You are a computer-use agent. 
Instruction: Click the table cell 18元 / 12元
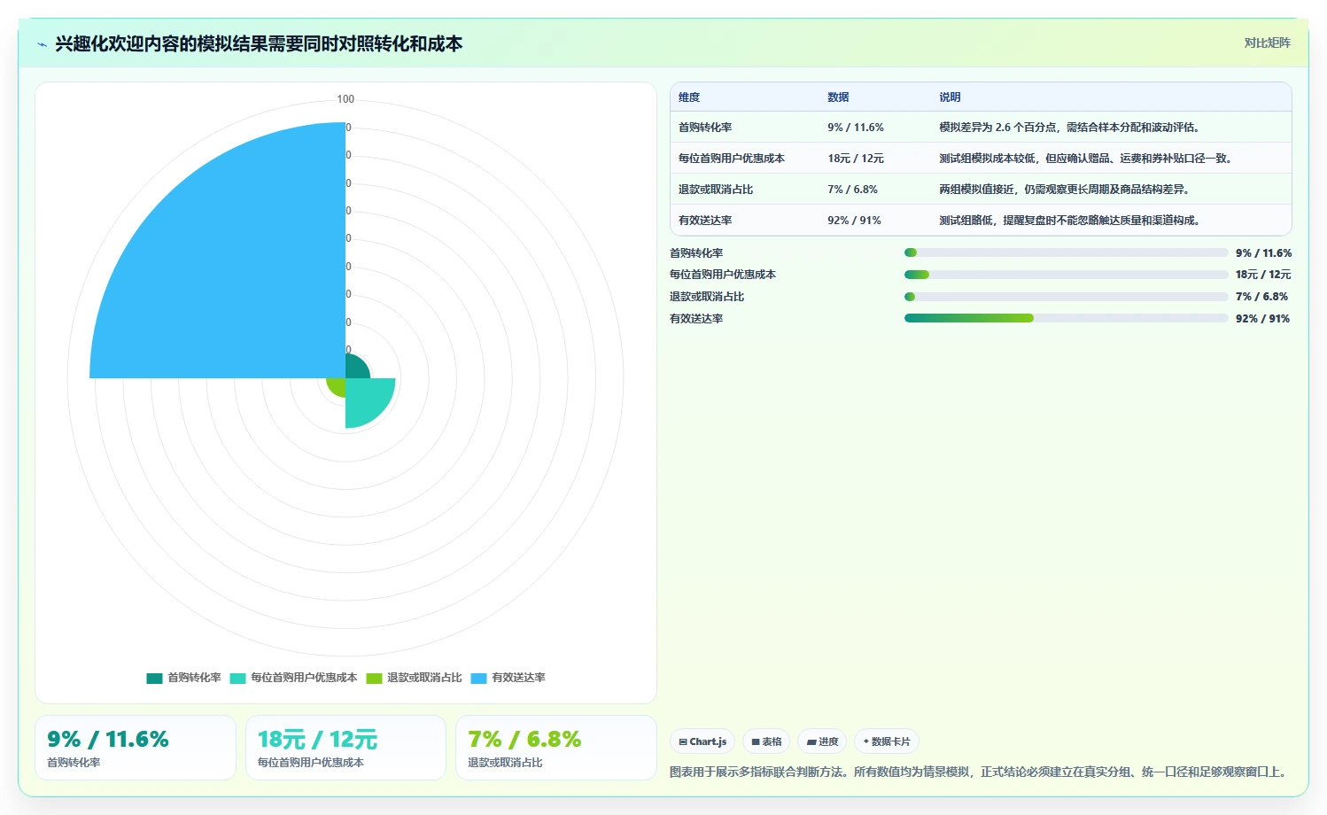pyautogui.click(x=856, y=159)
